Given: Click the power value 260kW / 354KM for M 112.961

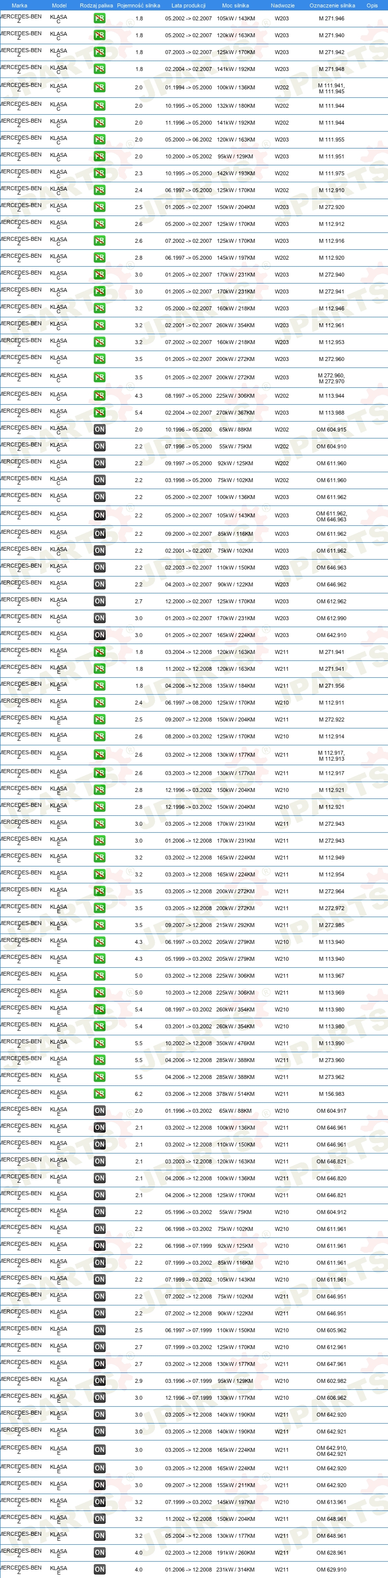Looking at the screenshot, I should point(236,325).
